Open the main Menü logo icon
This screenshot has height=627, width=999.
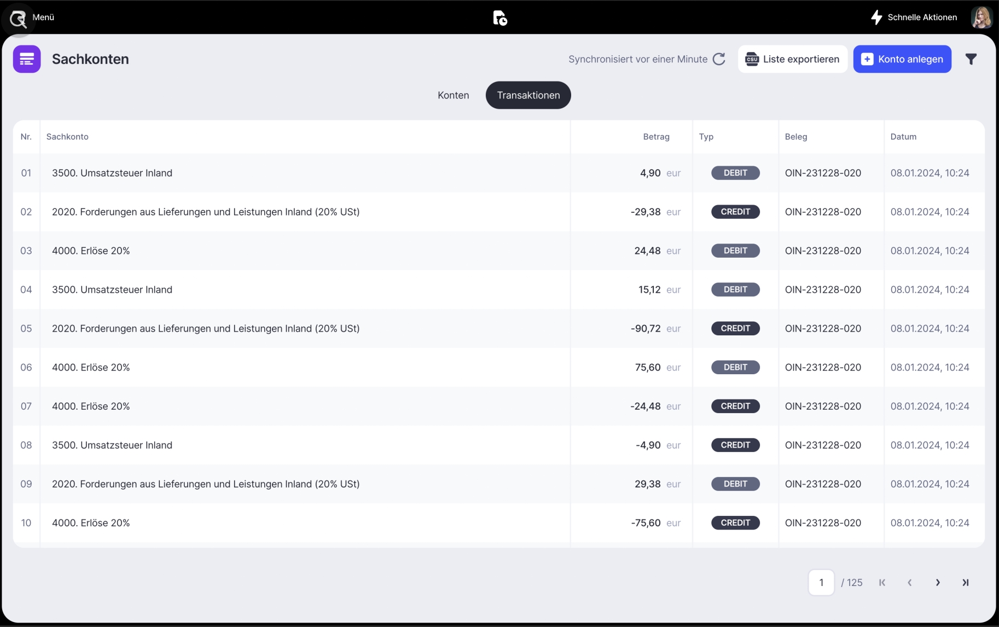coord(18,19)
